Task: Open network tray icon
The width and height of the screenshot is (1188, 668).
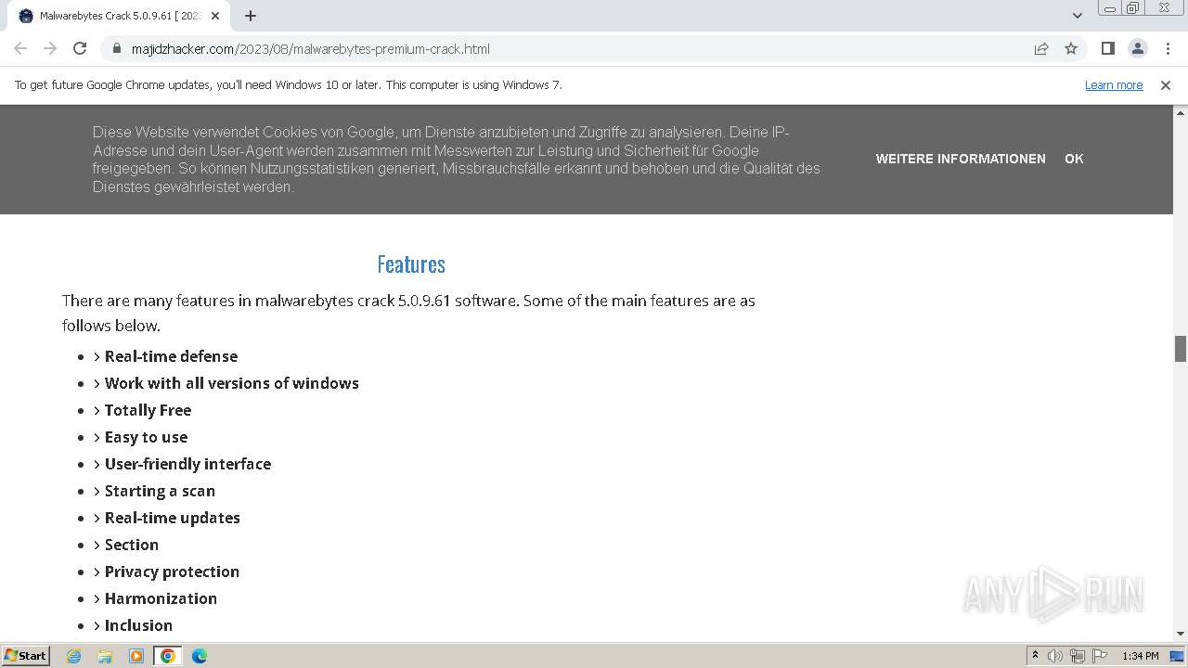Action: click(1078, 656)
